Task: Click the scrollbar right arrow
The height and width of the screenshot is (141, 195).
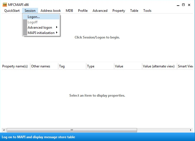Action: pyautogui.click(x=191, y=130)
